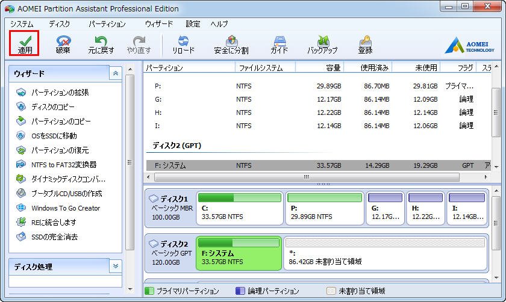Click the 適用 (Apply) toolbar icon
This screenshot has height=302, width=506.
pos(25,43)
